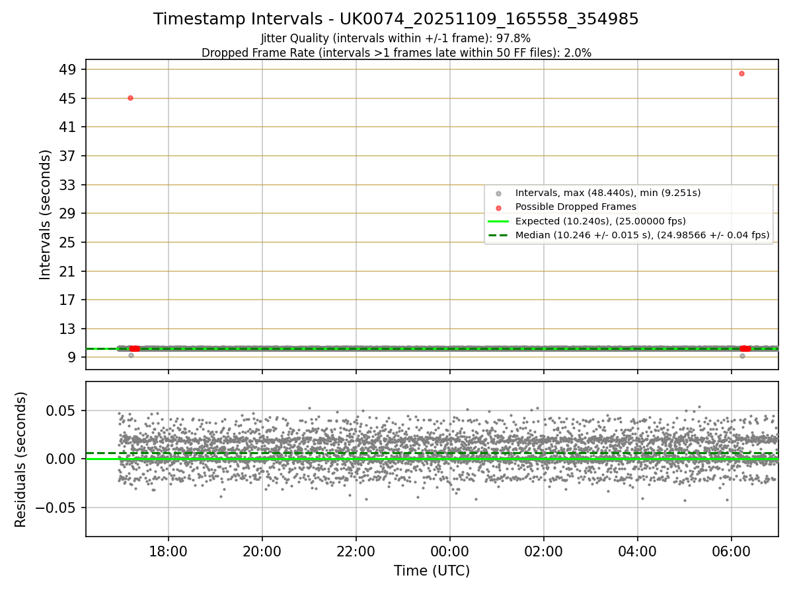Click the 22:00 x-axis tick label
793x594 pixels.
[356, 552]
